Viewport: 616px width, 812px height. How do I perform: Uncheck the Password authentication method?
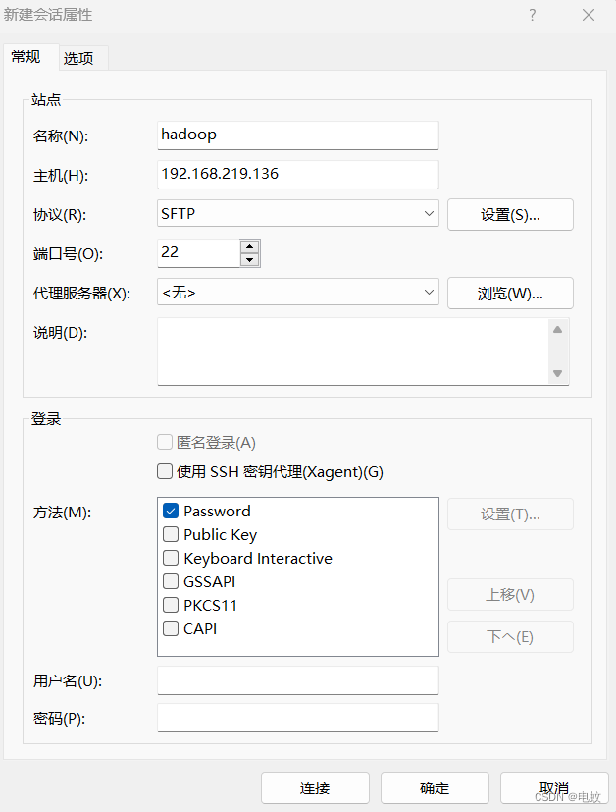pyautogui.click(x=171, y=511)
